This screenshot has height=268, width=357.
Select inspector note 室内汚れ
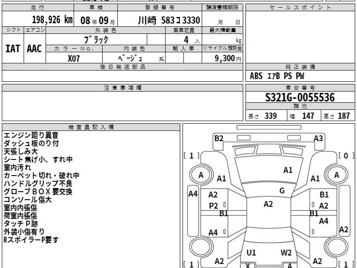pos(17,168)
